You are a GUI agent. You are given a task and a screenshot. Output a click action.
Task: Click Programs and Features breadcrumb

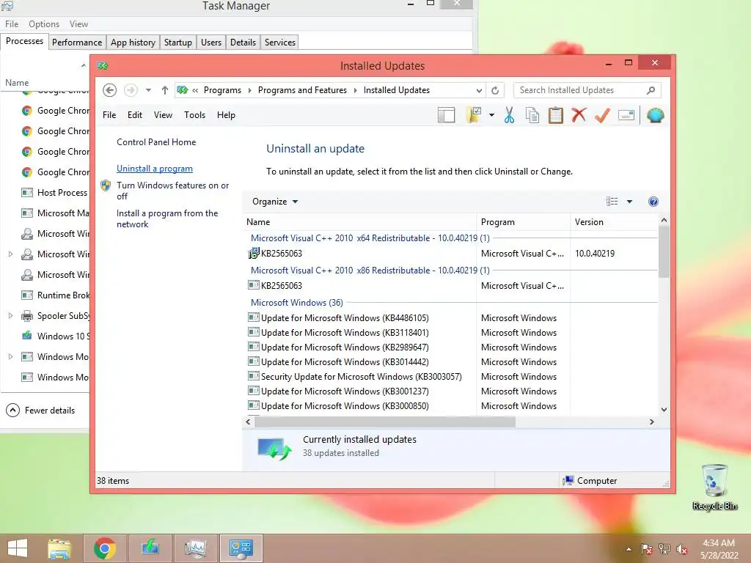(x=302, y=90)
